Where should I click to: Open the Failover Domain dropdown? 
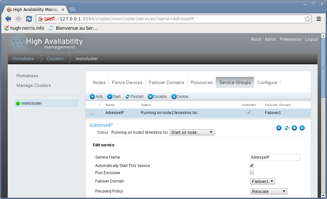[x=263, y=182]
